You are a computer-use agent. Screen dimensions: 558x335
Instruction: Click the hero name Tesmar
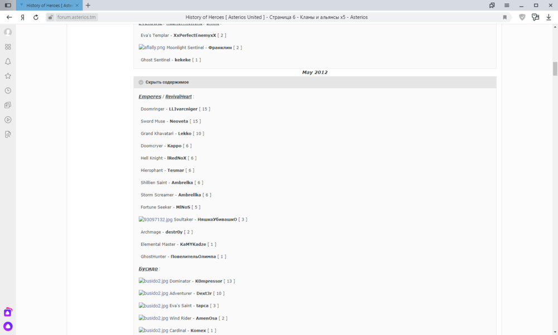176,171
